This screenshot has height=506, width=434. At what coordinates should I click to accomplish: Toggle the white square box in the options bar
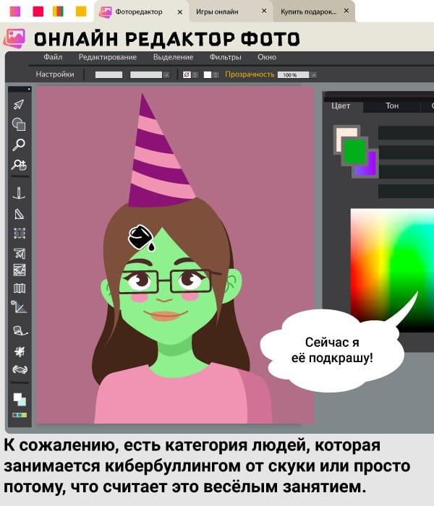click(x=207, y=74)
